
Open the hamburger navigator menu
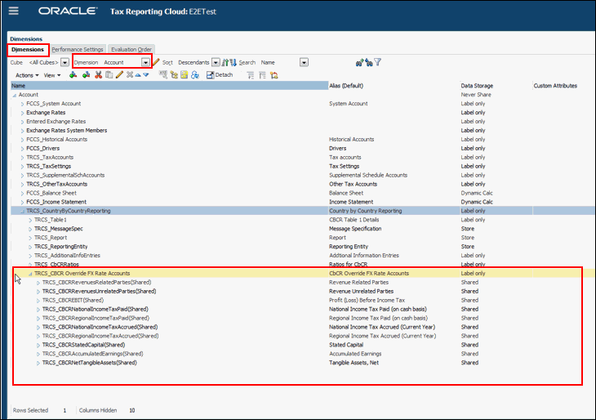[x=14, y=11]
